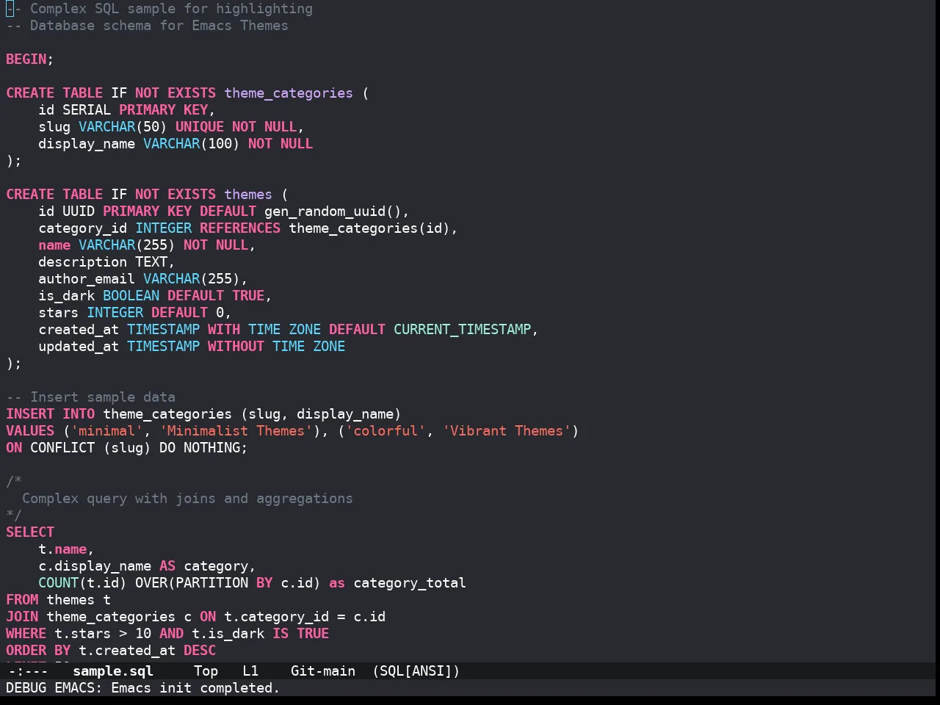This screenshot has height=705, width=940.
Task: Click the L1 line number indicator
Action: coord(250,670)
